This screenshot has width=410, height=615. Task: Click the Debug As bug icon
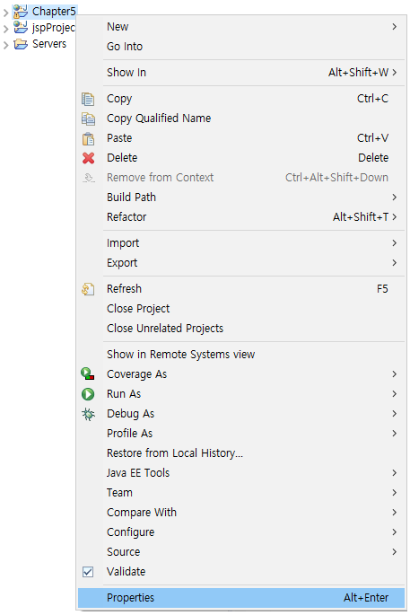tap(88, 414)
